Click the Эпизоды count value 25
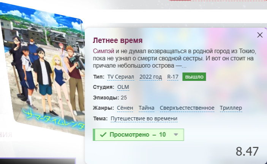 124,98
